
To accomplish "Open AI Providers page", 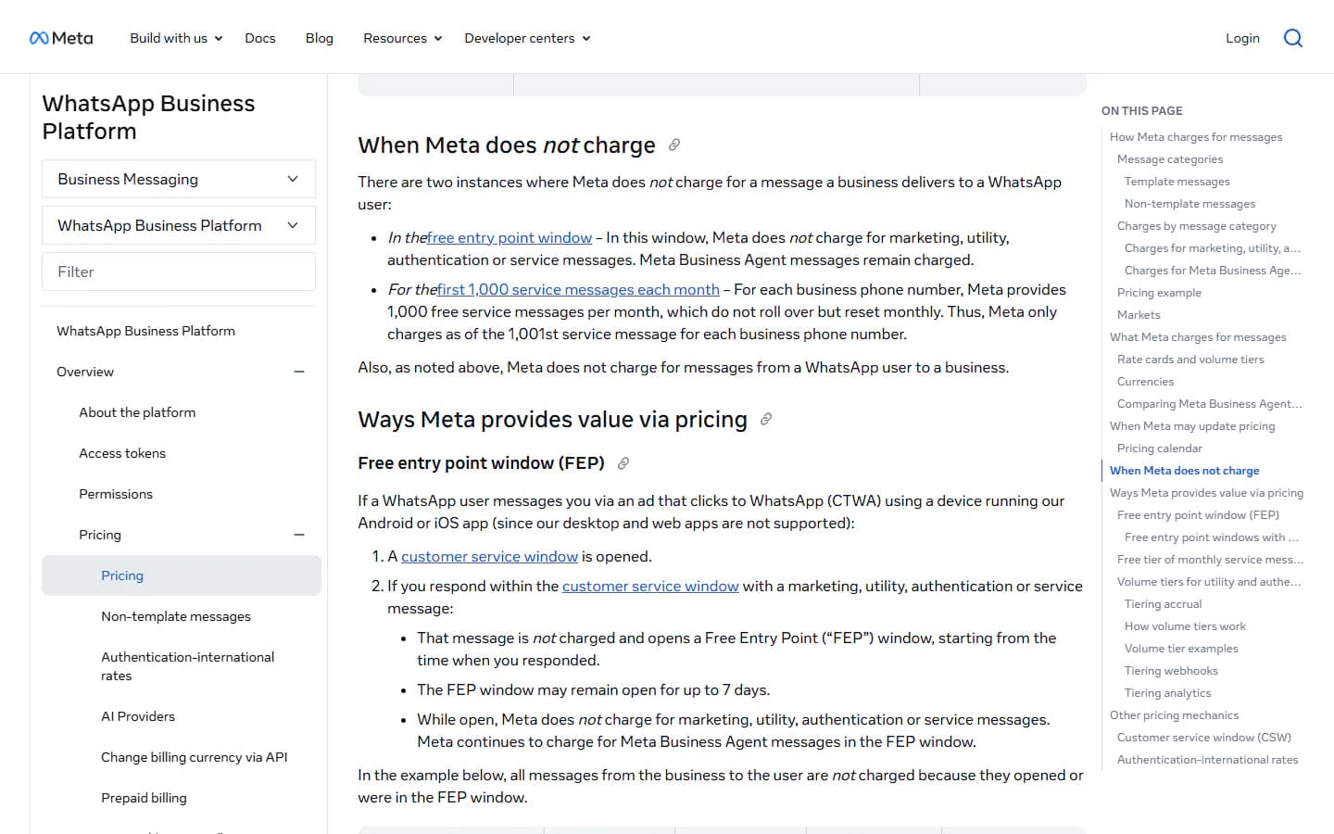I will pyautogui.click(x=138, y=716).
